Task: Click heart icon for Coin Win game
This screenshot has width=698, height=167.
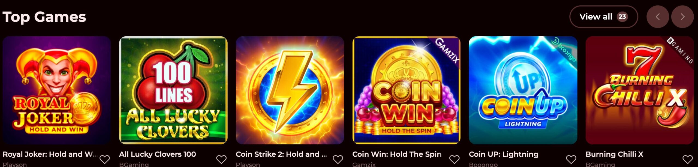Action: coord(455,159)
